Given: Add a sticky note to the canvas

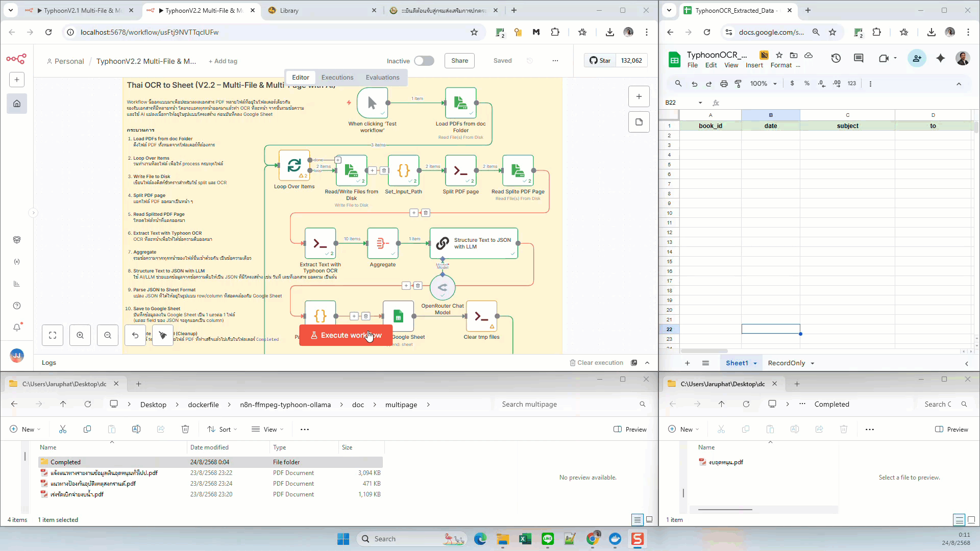Looking at the screenshot, I should click(639, 122).
